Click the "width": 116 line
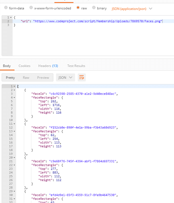This screenshot has width=174, height=203. [50, 109]
